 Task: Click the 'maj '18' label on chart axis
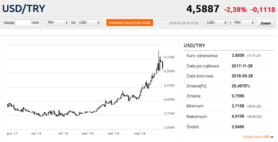click(x=140, y=133)
